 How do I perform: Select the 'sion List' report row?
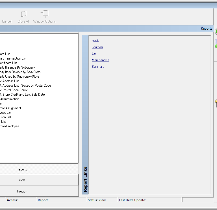click(x=6, y=117)
